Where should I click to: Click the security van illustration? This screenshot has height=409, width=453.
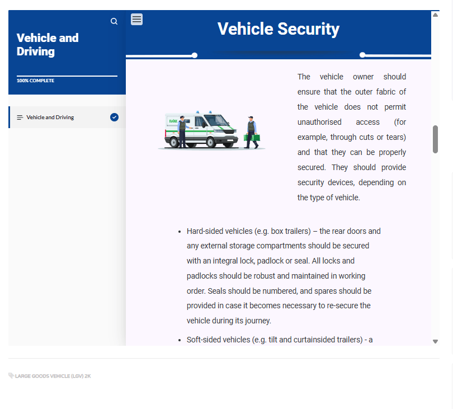(x=211, y=131)
